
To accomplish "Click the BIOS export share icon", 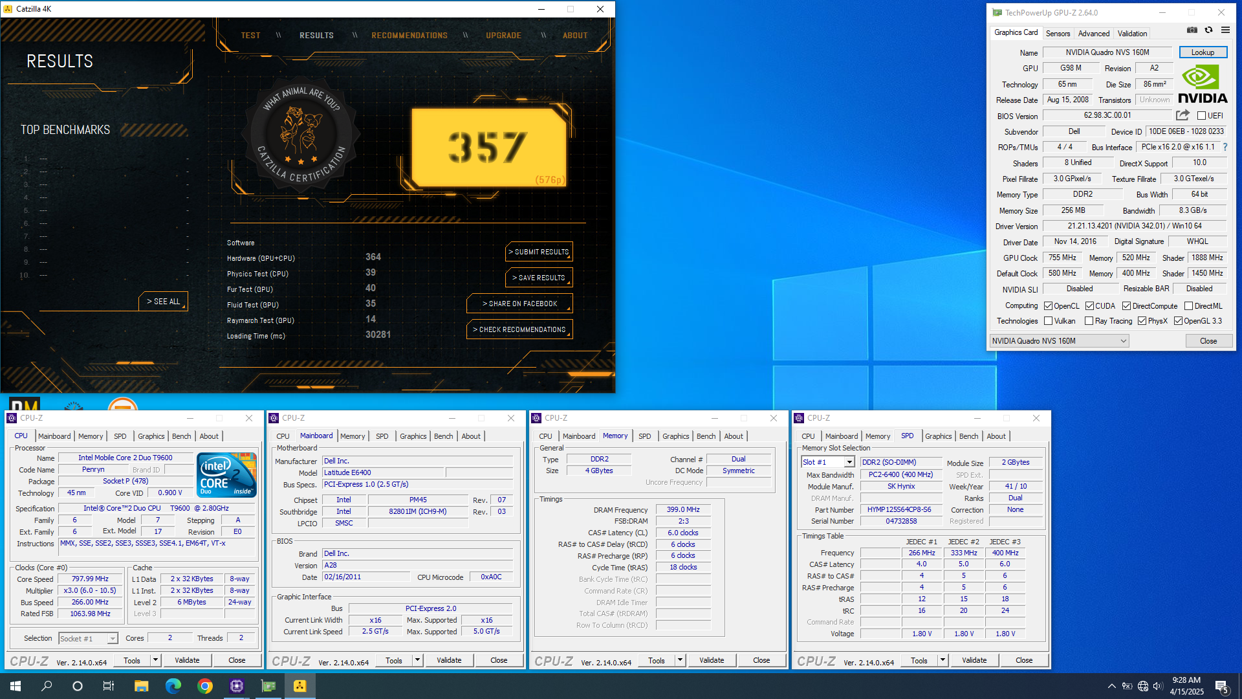I will coord(1182,115).
